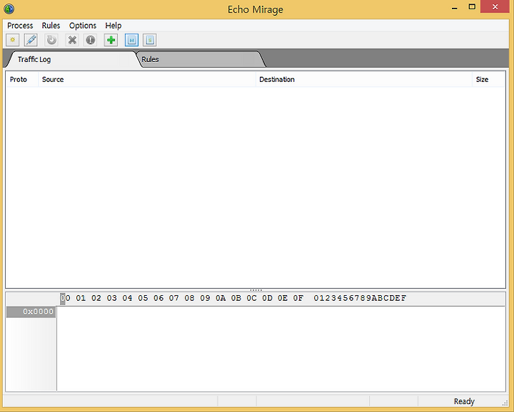Click the grayed-out power/restart toolbar icon
This screenshot has height=412, width=514.
[51, 40]
